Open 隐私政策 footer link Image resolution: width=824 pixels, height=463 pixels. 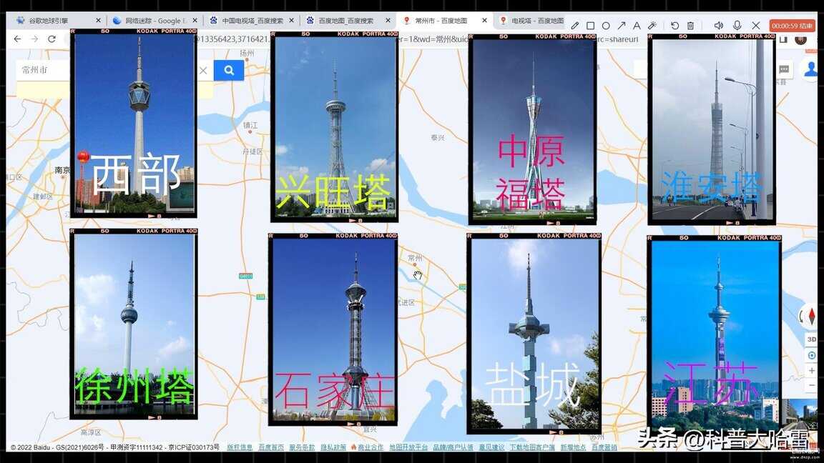[333, 447]
